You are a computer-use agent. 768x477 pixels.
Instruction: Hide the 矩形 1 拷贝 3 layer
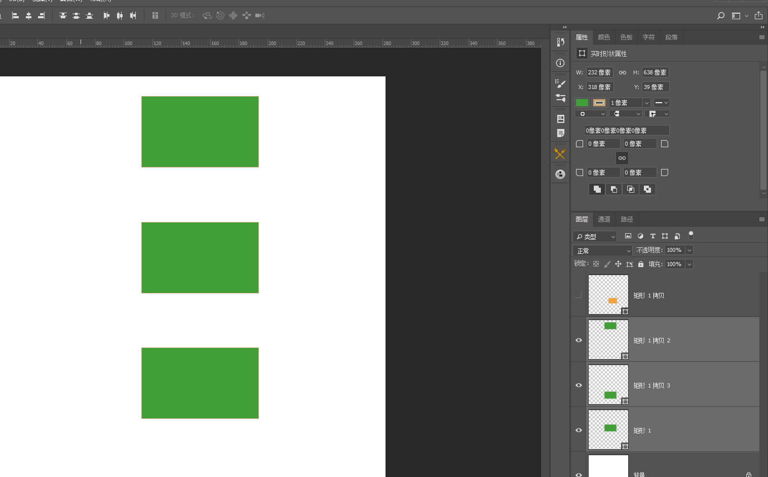coord(579,385)
